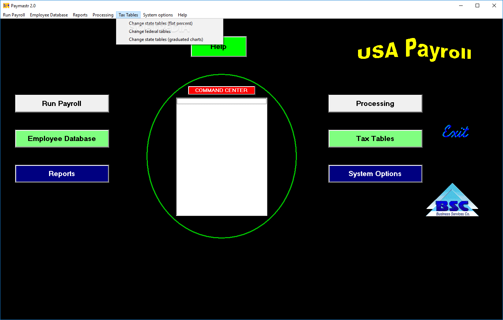503x320 pixels.
Task: Open the System options menu
Action: (x=158, y=15)
